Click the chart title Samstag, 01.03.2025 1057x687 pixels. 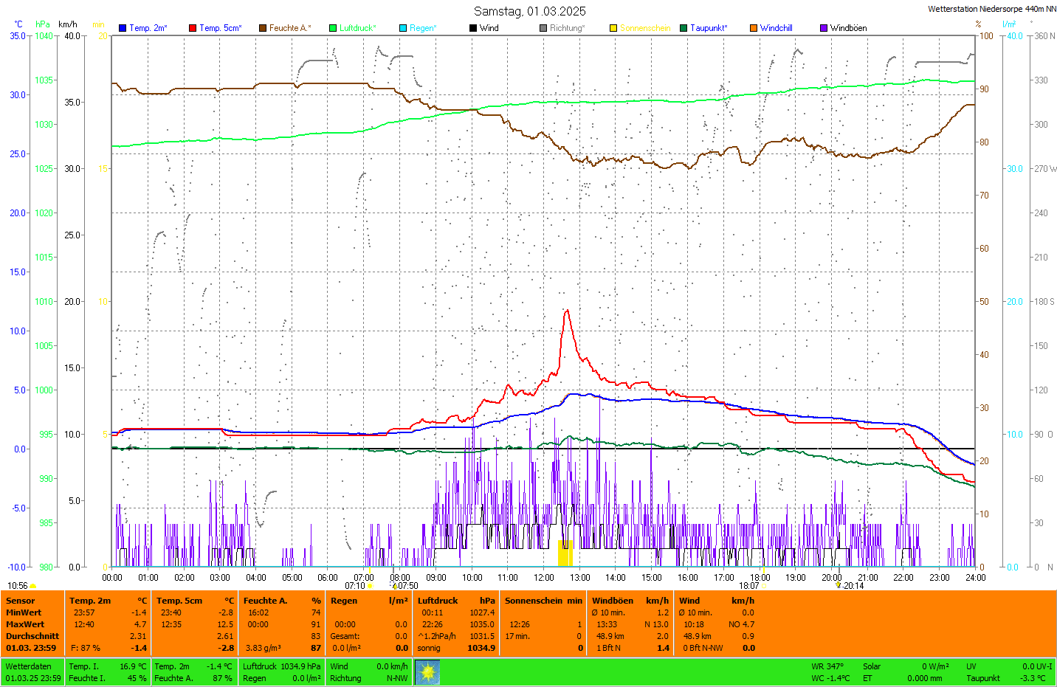(529, 11)
